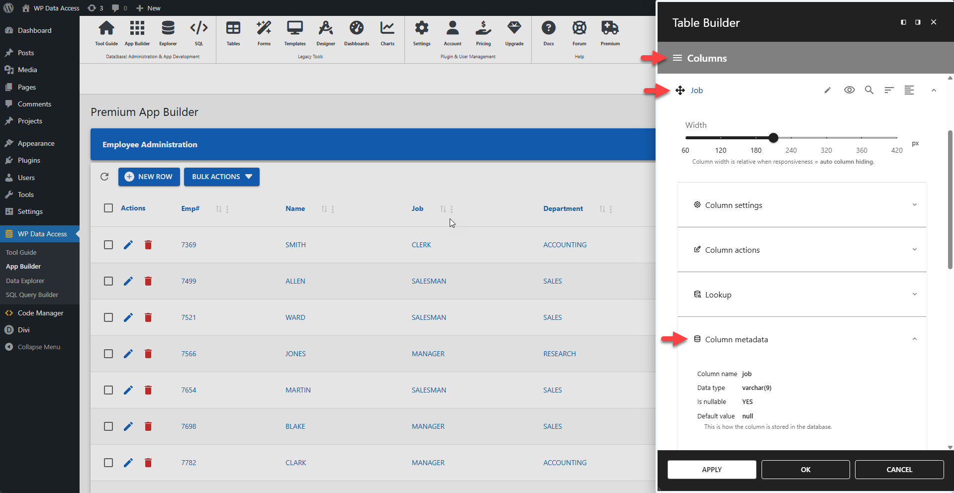Image resolution: width=954 pixels, height=493 pixels.
Task: Toggle visibility of the Job column
Action: tap(849, 90)
